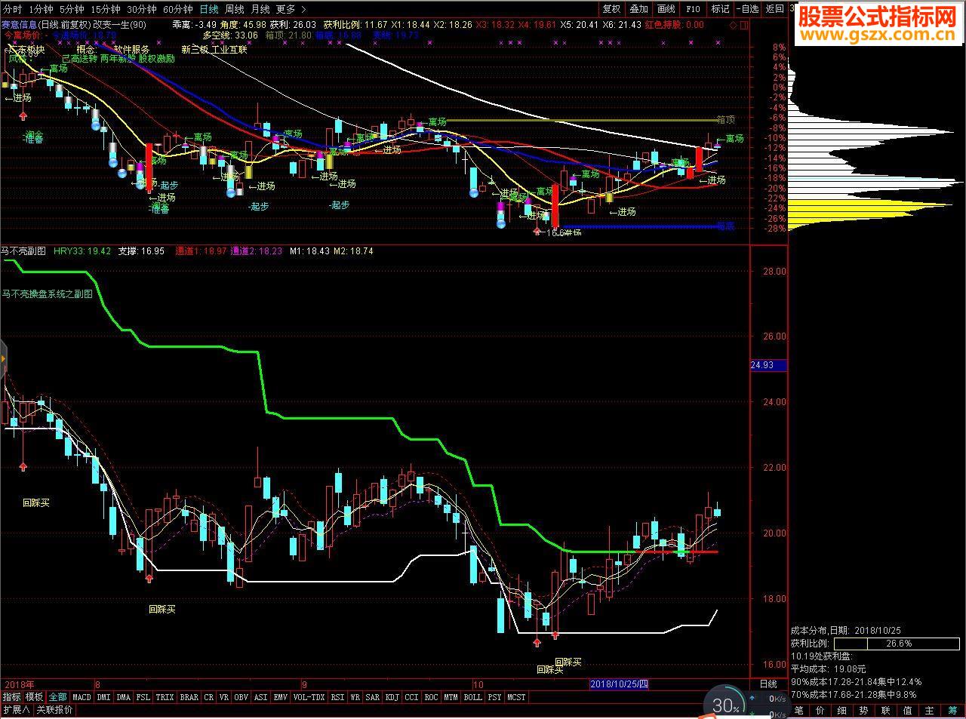The height and width of the screenshot is (719, 966).
Task: Switch to the 月线 monthly chart
Action: 260,9
